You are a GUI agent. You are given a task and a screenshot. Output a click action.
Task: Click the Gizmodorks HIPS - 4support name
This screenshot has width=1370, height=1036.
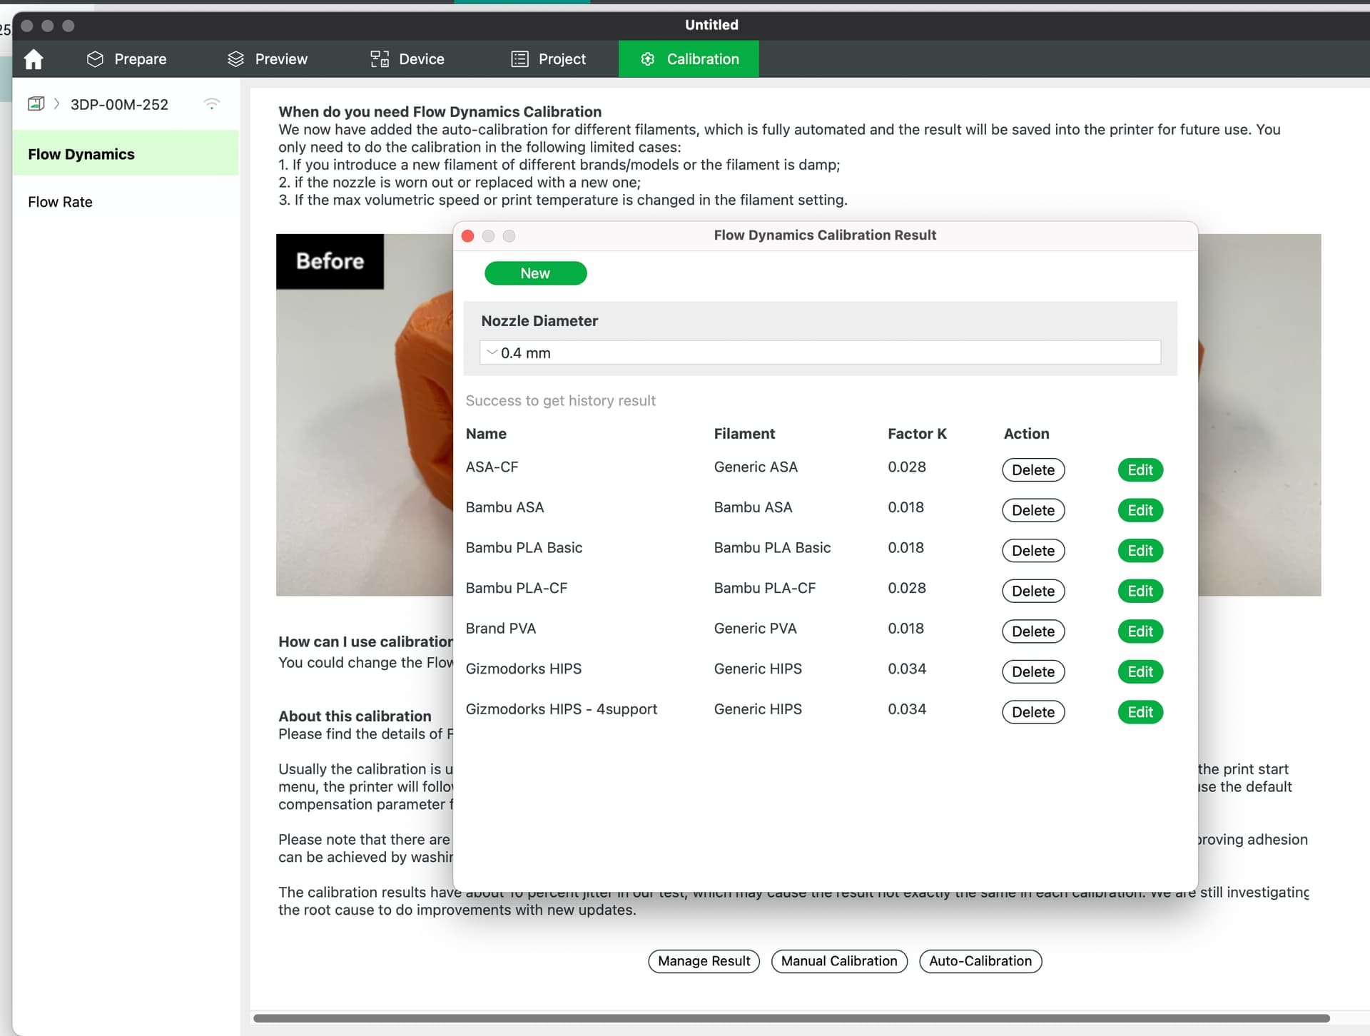(x=561, y=709)
